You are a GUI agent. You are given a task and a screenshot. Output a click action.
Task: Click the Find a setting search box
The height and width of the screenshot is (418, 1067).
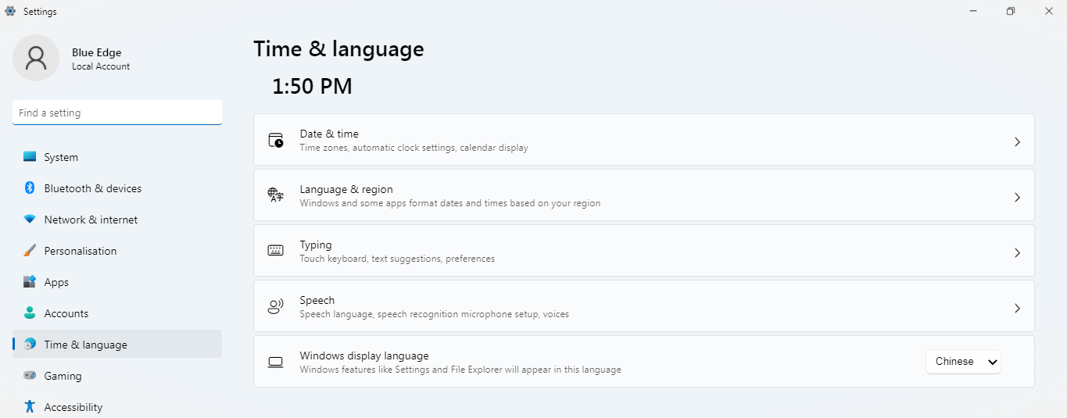[x=117, y=113]
